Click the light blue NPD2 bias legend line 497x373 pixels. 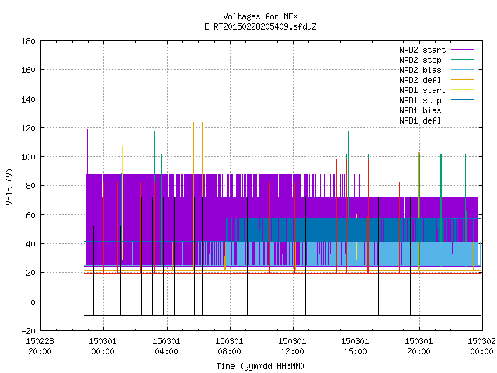(x=463, y=69)
